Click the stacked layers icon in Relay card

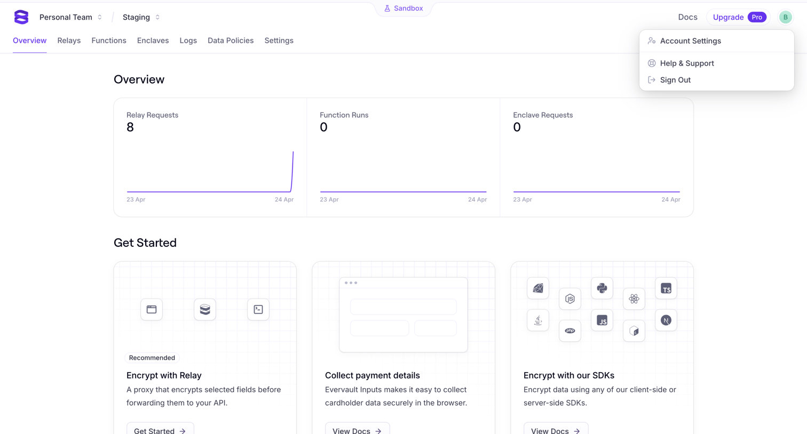(x=205, y=309)
